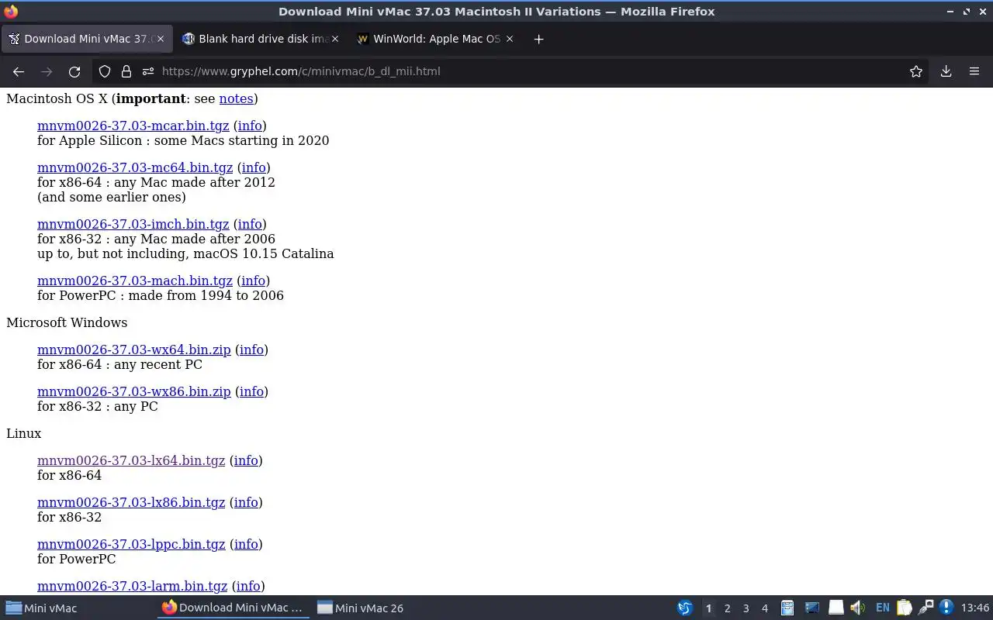
Task: Reload the page with the refresh icon
Action: point(74,71)
